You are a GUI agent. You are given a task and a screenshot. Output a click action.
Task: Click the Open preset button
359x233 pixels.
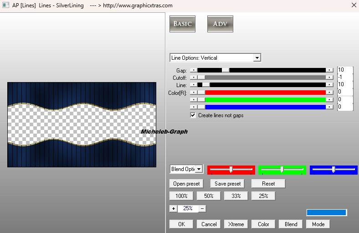click(187, 184)
